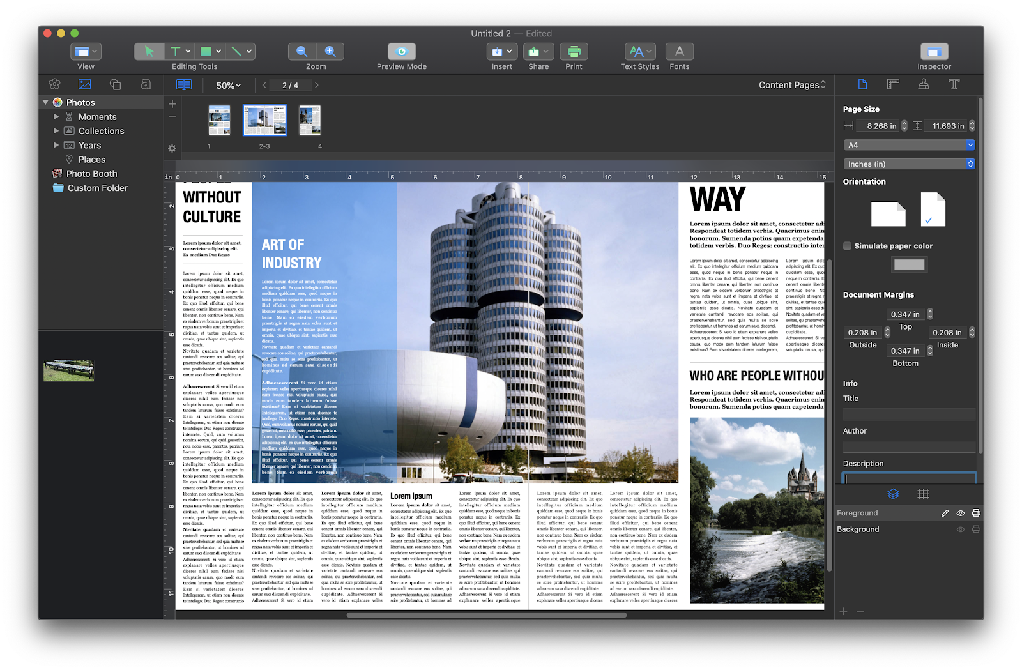Open the shapes library sidebar tab
The width and height of the screenshot is (1022, 670).
click(115, 84)
